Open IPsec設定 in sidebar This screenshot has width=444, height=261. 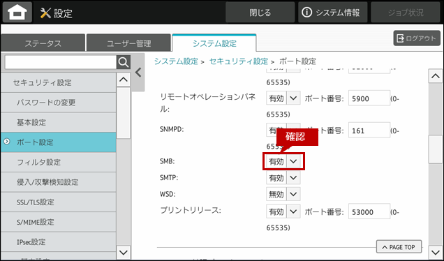point(59,242)
